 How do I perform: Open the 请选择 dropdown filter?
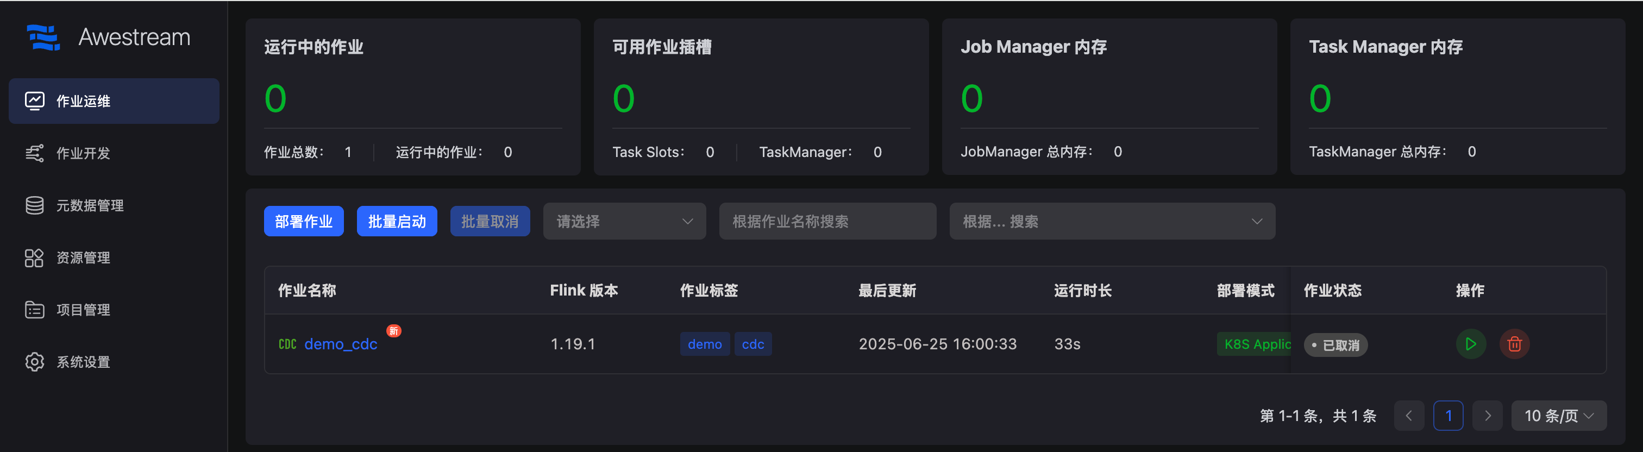[x=624, y=221]
